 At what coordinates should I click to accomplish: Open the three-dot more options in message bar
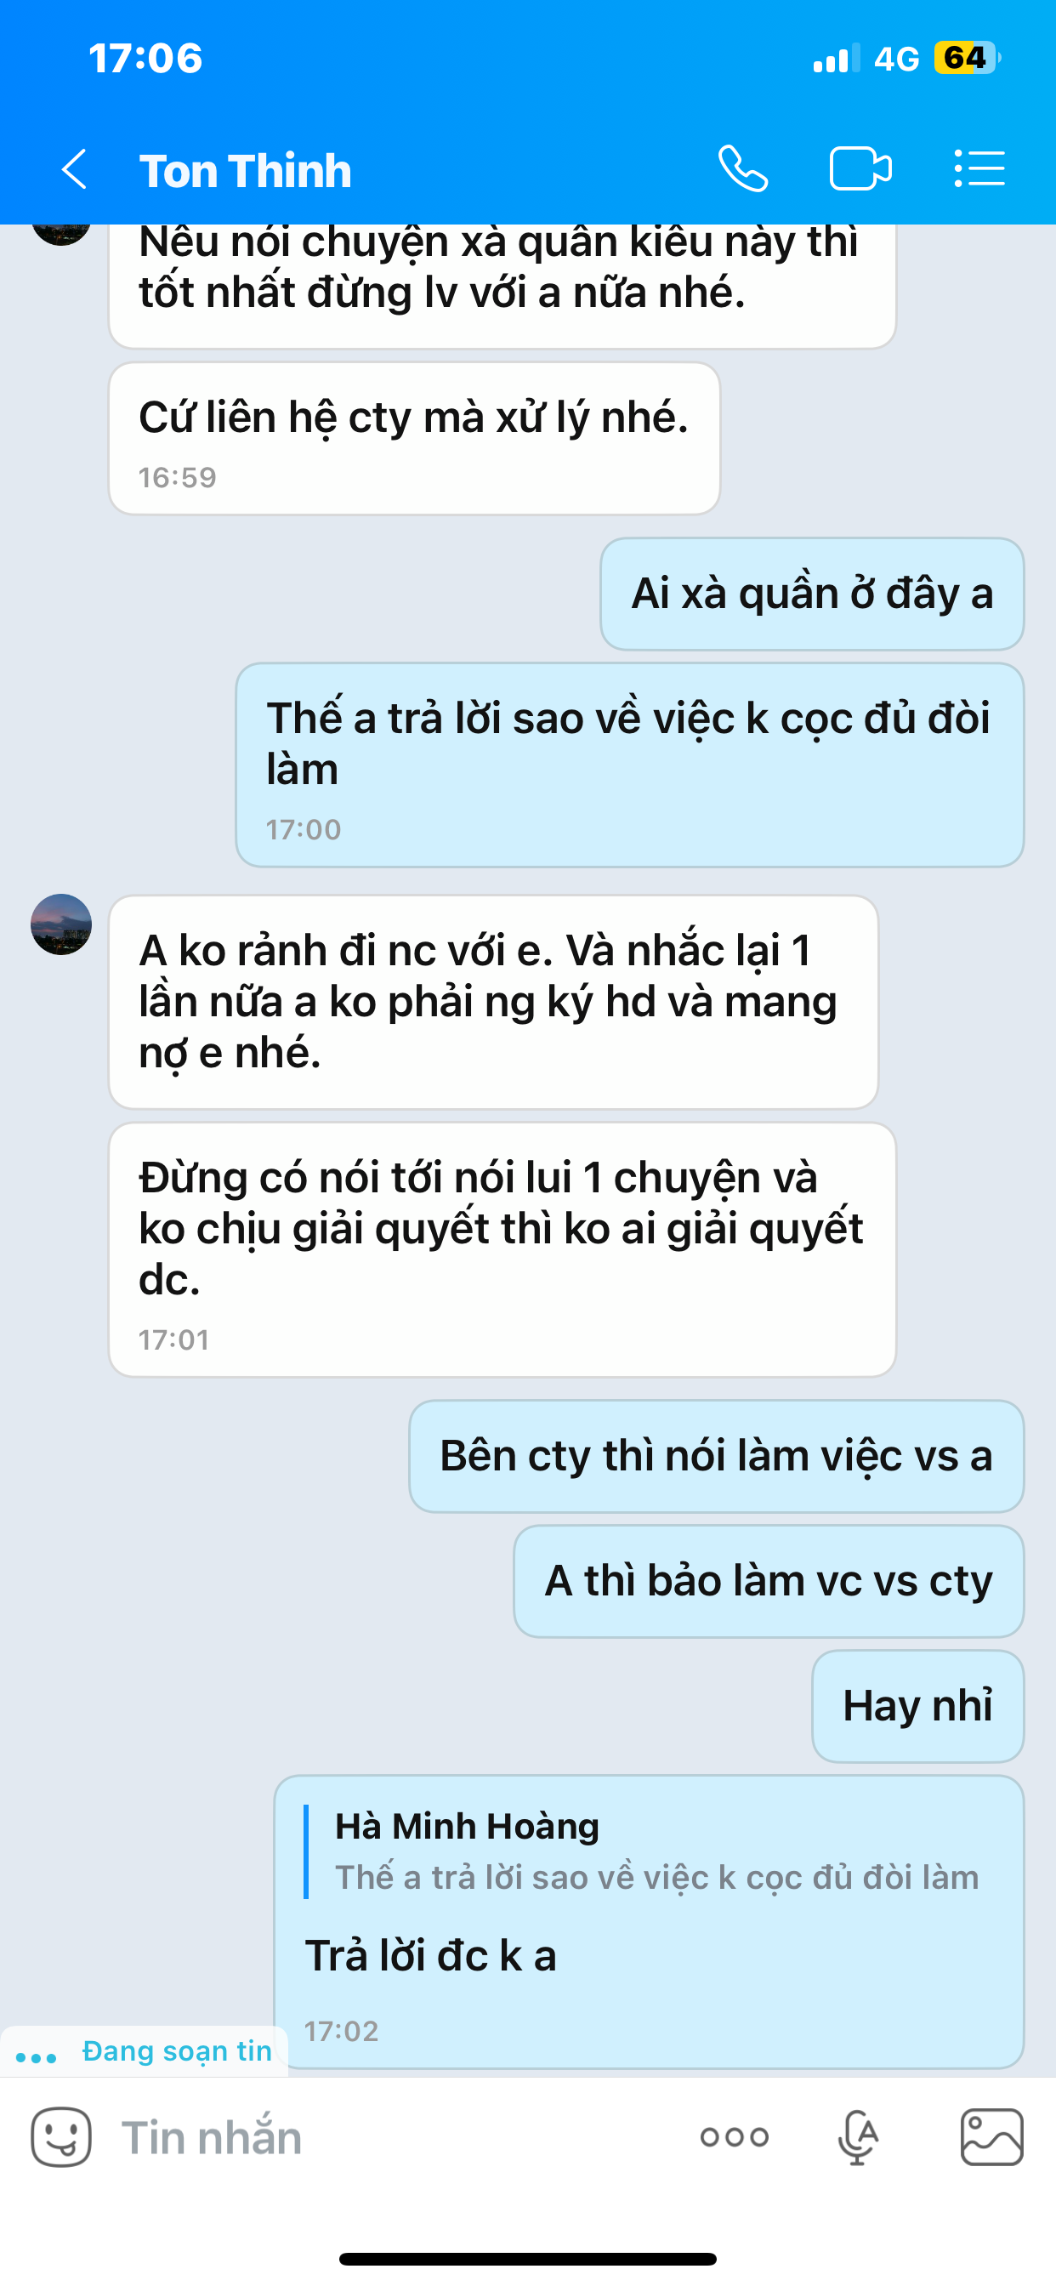(x=734, y=2137)
